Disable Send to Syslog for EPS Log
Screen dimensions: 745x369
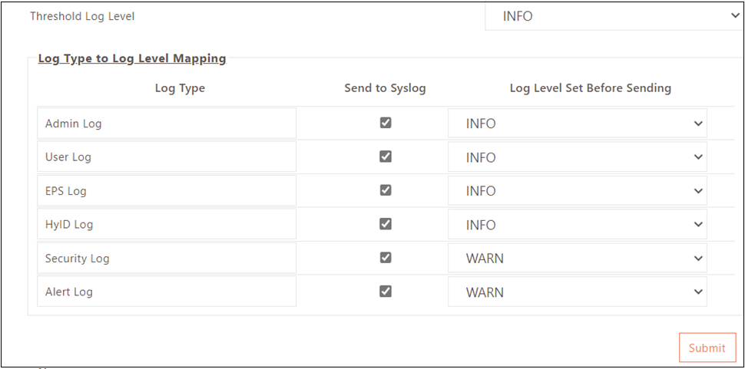386,190
